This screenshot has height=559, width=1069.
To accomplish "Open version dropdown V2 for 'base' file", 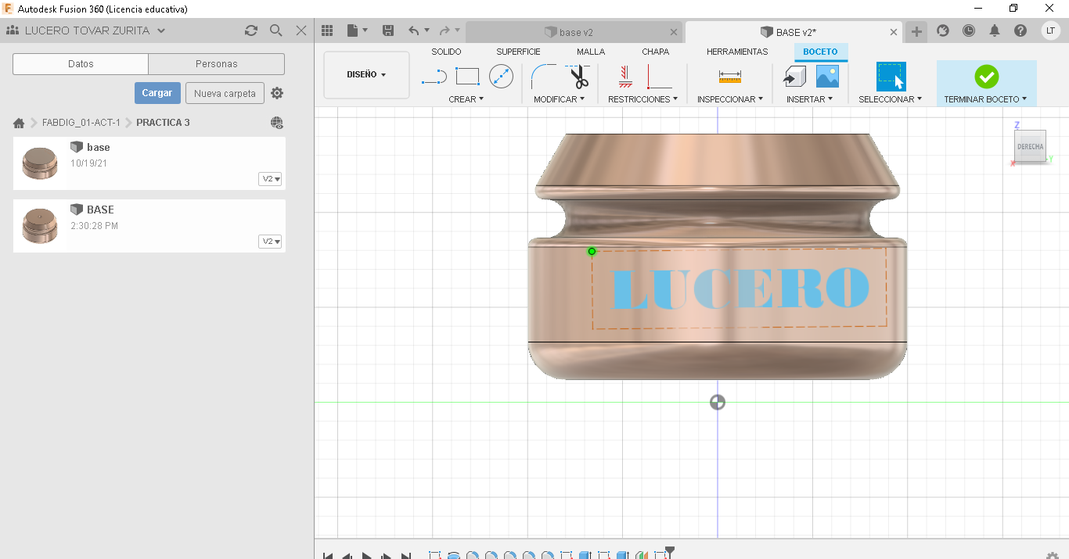I will (270, 179).
